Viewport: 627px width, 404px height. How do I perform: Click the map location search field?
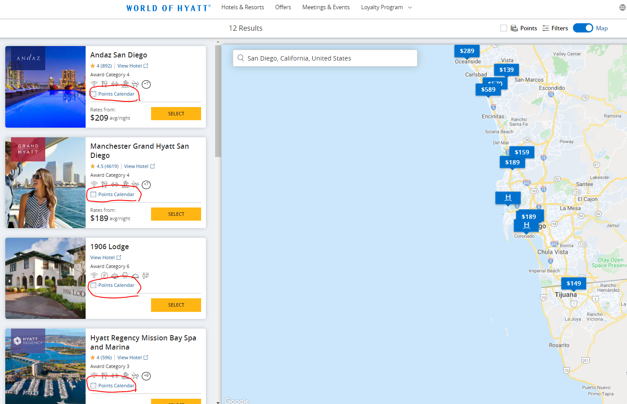(x=325, y=58)
